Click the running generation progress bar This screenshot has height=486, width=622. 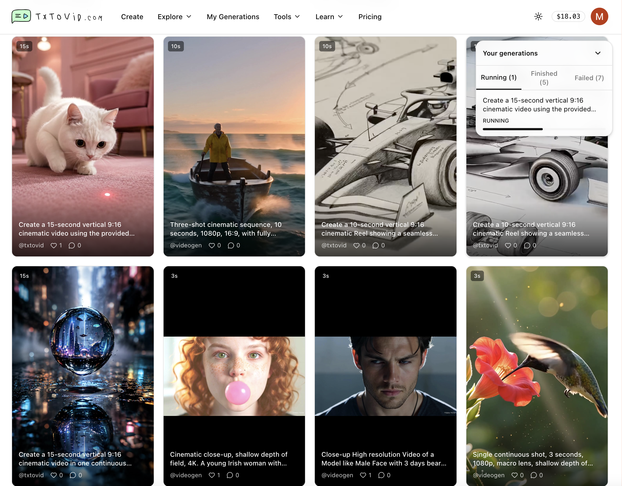[544, 129]
